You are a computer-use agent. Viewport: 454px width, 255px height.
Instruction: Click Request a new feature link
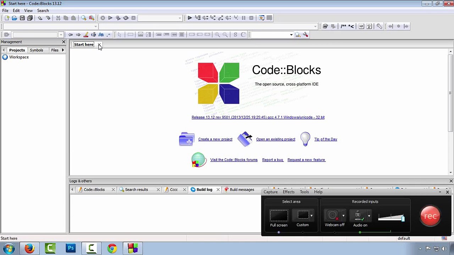click(x=306, y=160)
